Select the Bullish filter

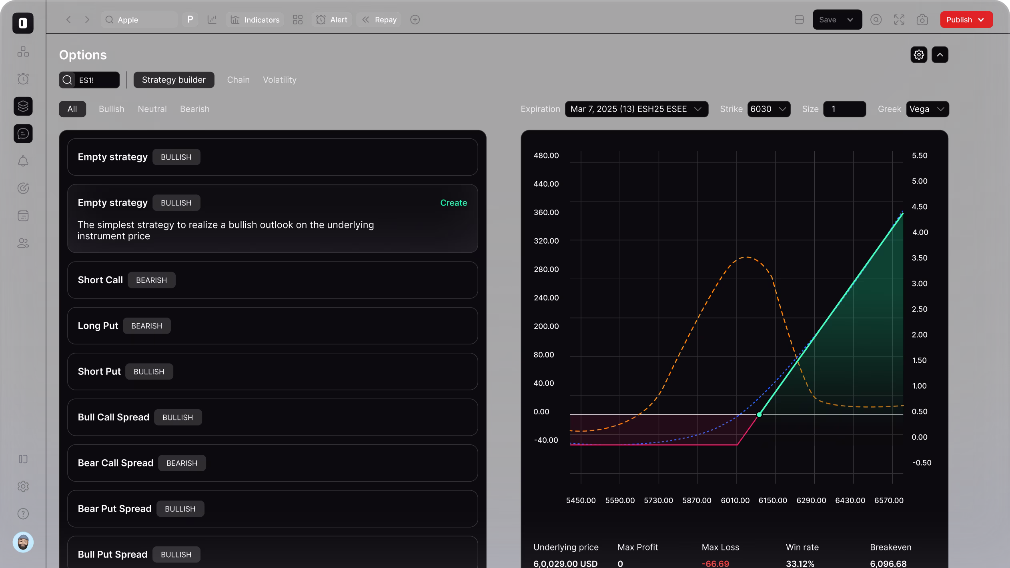(x=111, y=109)
